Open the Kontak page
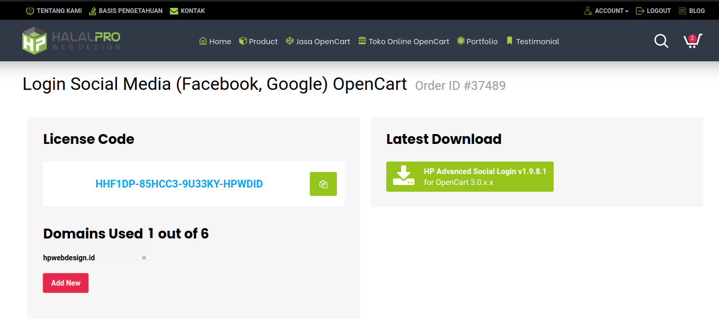This screenshot has height=319, width=719. pyautogui.click(x=188, y=10)
